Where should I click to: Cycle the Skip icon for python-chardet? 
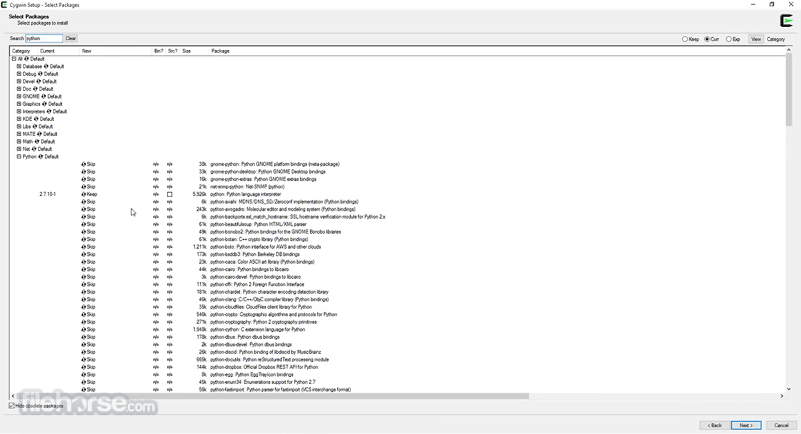(84, 292)
